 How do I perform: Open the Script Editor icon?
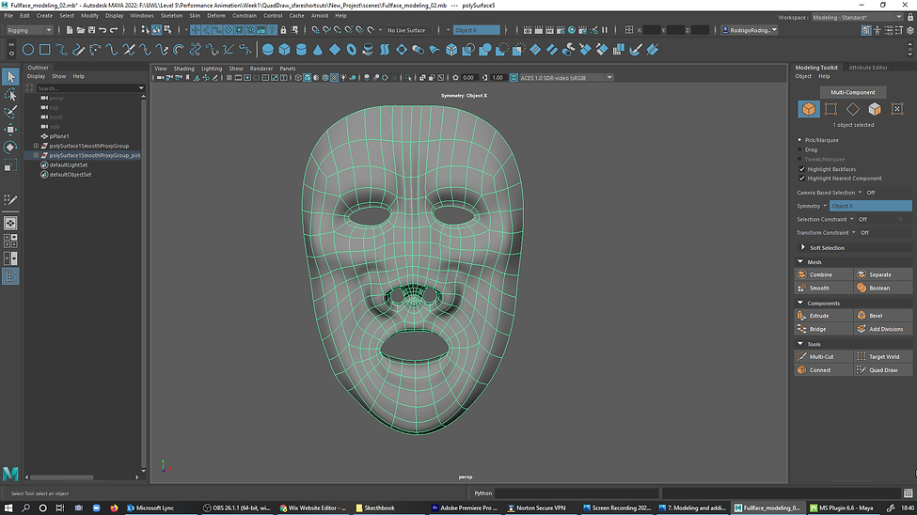click(x=909, y=493)
